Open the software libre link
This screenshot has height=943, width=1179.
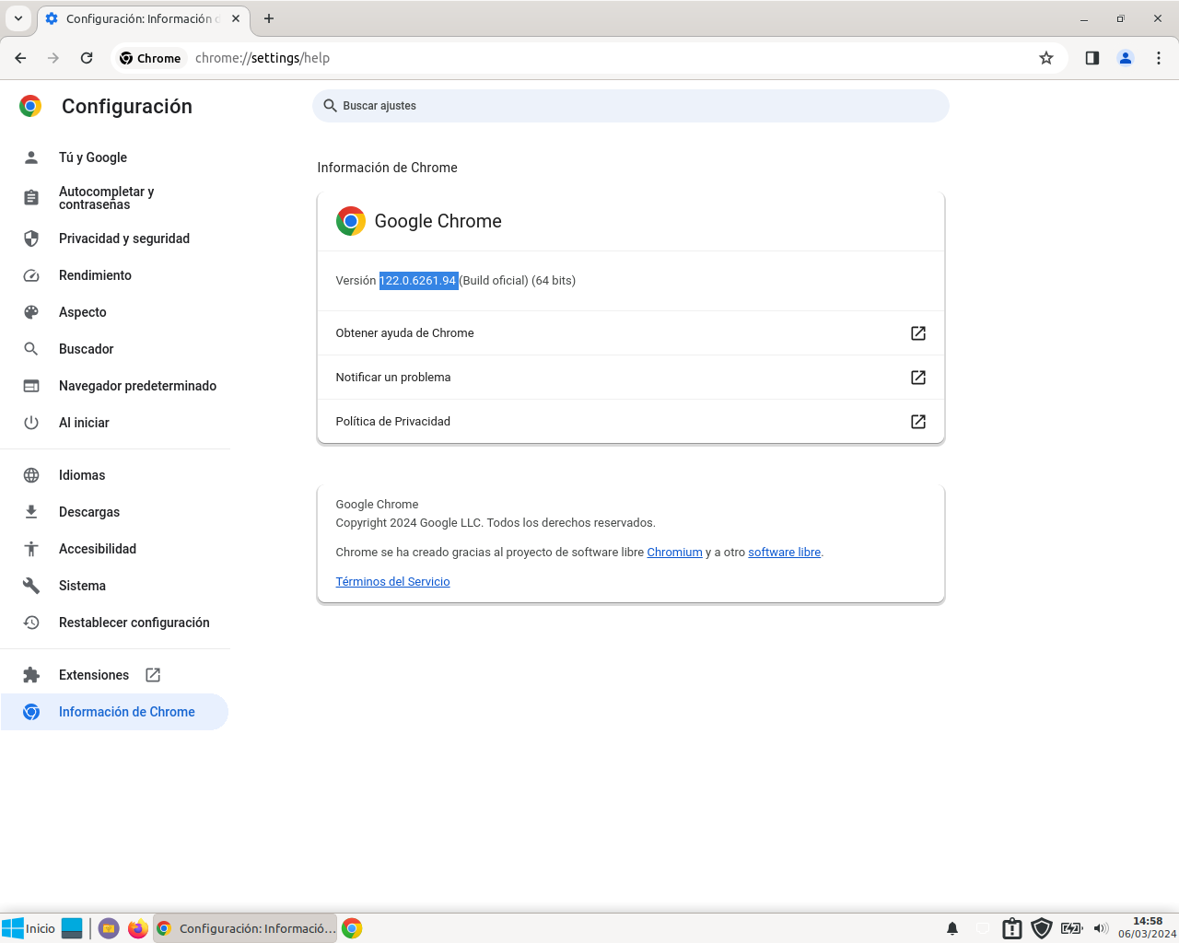click(784, 553)
